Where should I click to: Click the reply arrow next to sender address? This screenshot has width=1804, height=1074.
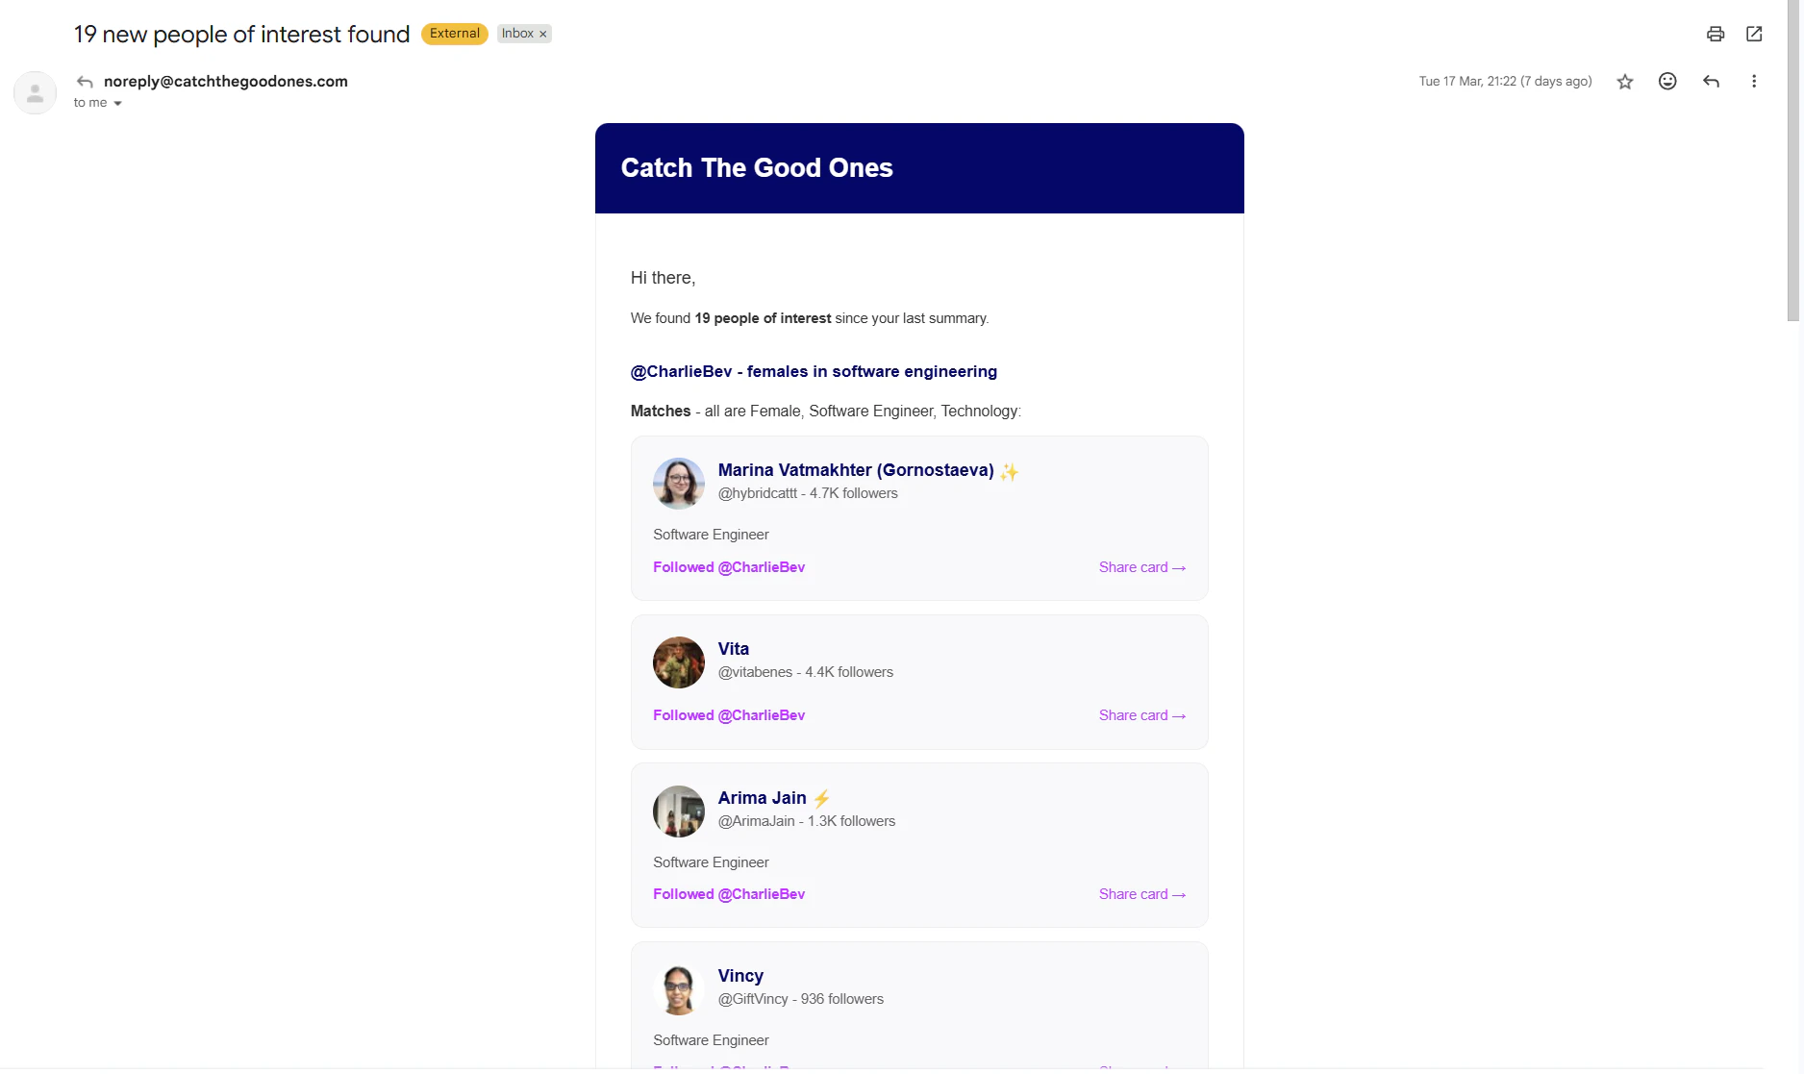click(85, 82)
